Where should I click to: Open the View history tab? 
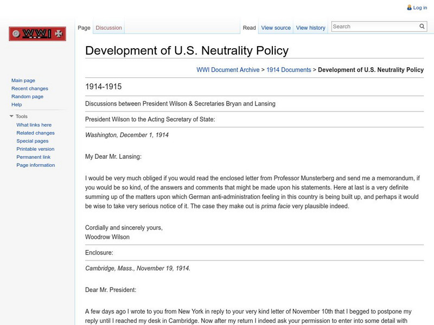[x=310, y=28]
